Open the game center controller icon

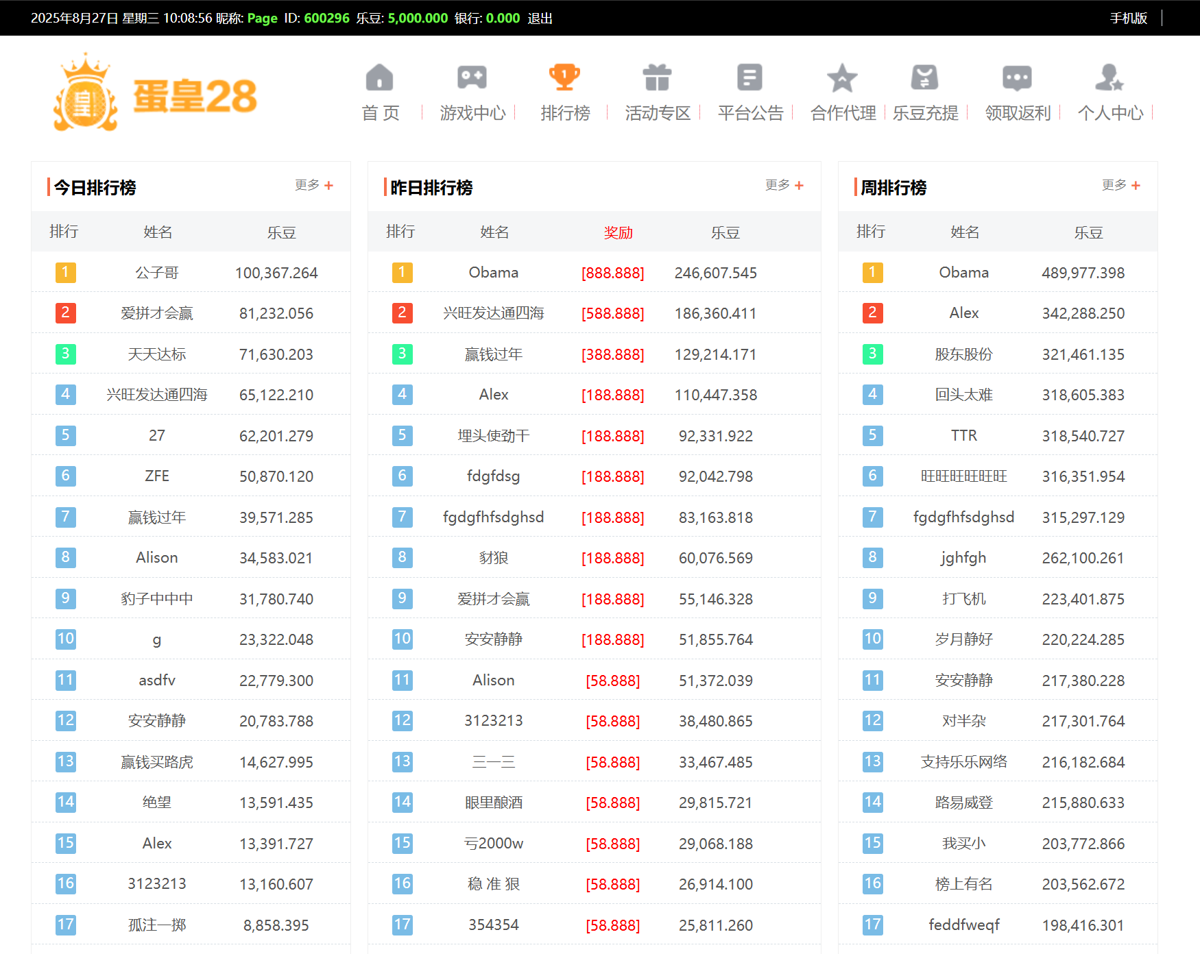(x=472, y=77)
